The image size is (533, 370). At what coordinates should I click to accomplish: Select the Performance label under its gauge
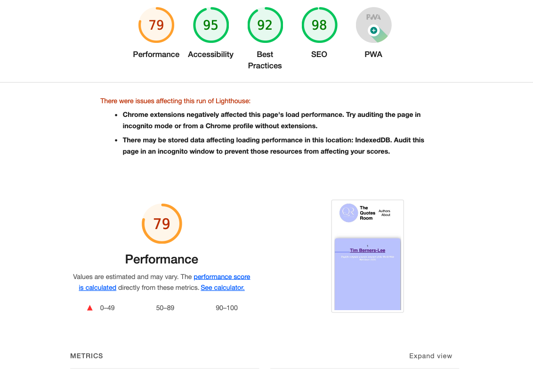156,54
